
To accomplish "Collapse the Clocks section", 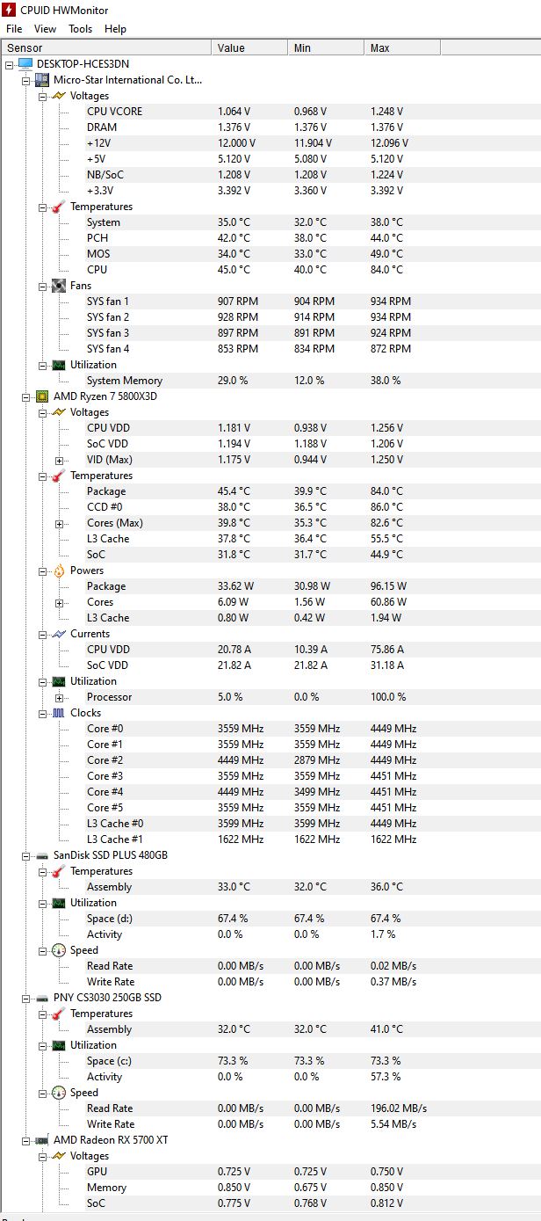I will point(42,713).
